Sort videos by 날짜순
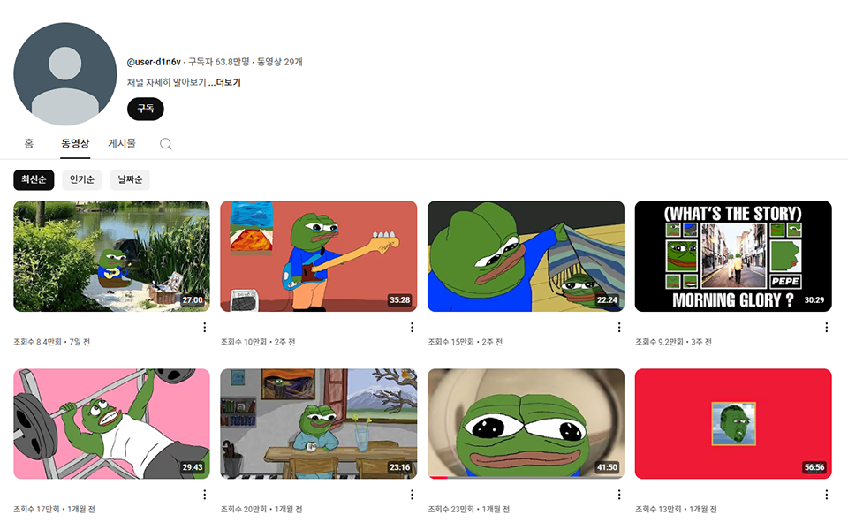The height and width of the screenshot is (530, 848). point(130,179)
